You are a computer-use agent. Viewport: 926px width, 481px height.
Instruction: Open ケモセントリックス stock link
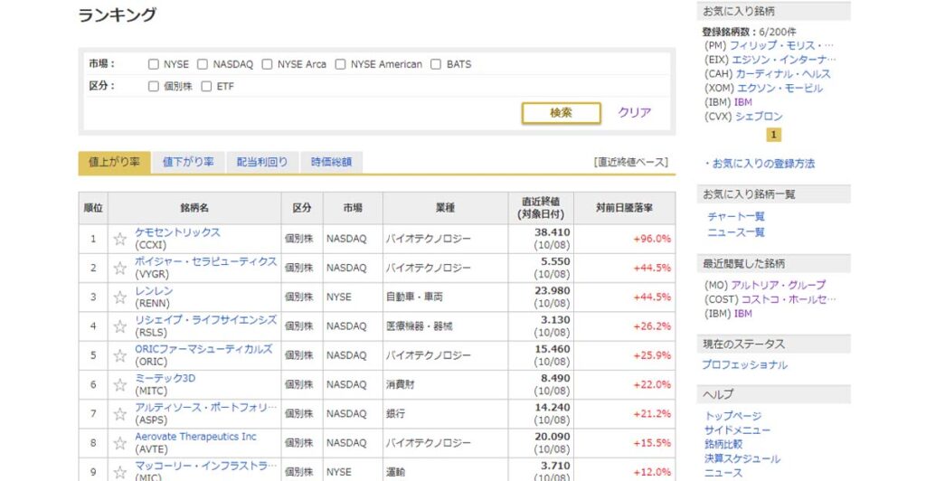pyautogui.click(x=178, y=232)
